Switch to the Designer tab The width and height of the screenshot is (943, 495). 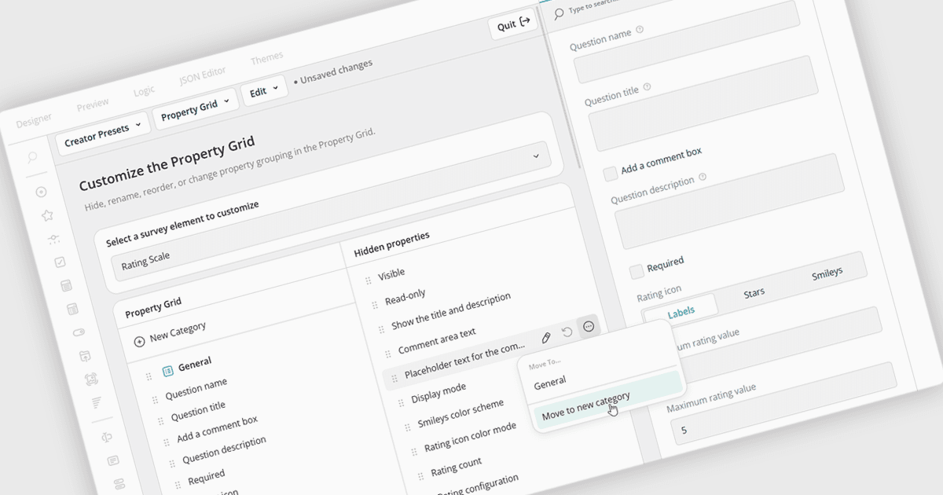pyautogui.click(x=34, y=119)
